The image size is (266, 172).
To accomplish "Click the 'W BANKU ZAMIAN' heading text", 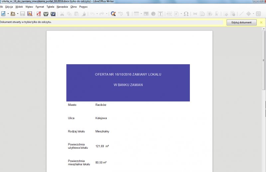I will point(128,85).
